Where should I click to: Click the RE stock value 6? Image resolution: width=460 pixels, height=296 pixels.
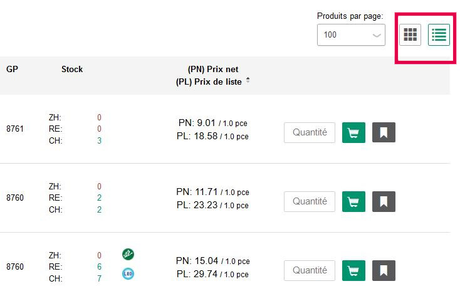pos(99,267)
